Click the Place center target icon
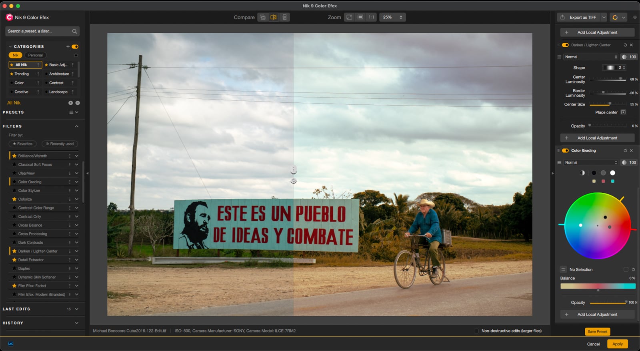 (623, 112)
